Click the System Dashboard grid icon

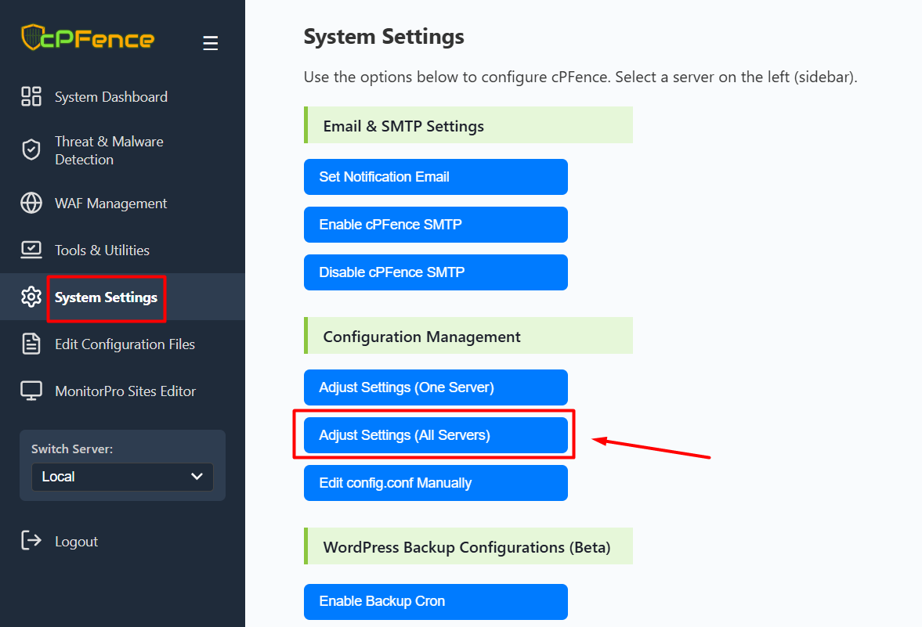coord(31,97)
